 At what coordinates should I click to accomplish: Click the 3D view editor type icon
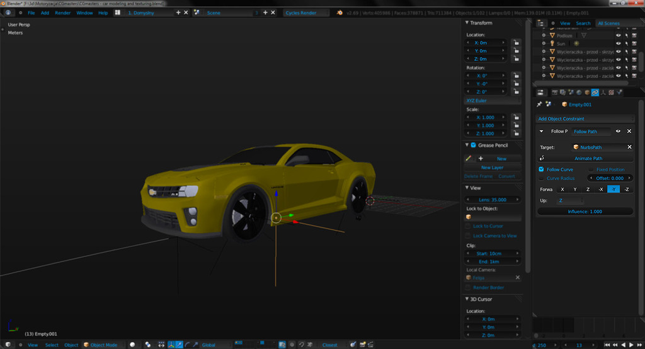pyautogui.click(x=8, y=345)
